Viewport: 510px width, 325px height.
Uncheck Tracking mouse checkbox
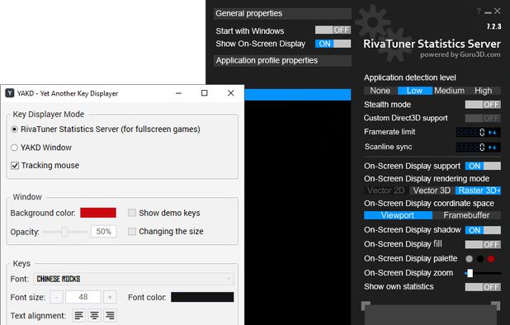coord(15,166)
